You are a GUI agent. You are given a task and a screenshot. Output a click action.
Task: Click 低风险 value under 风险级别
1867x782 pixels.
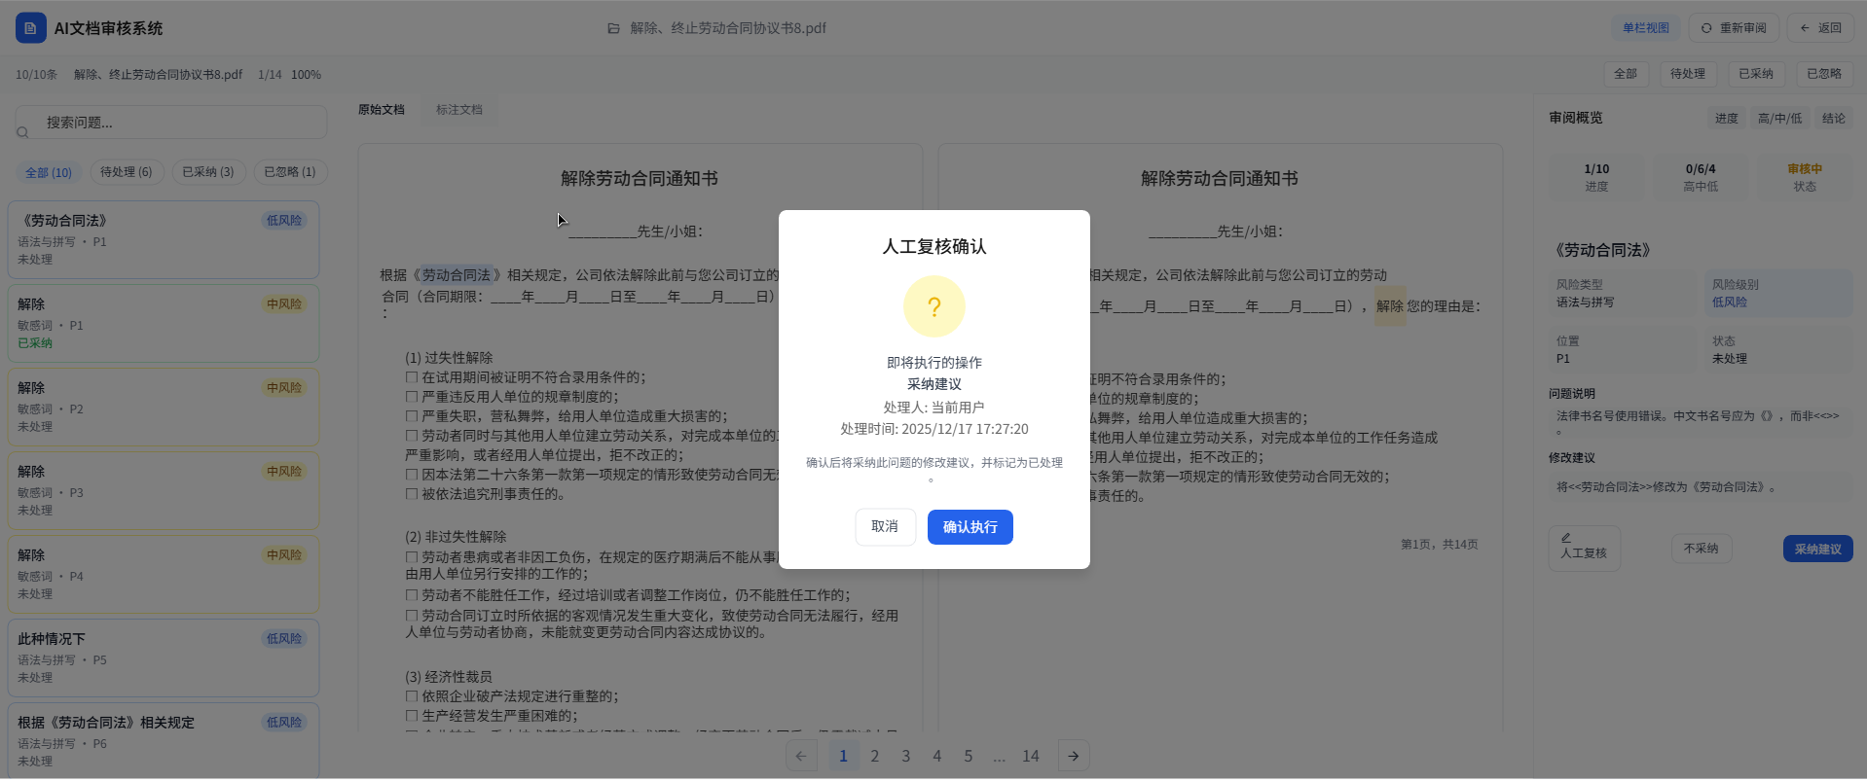click(x=1730, y=302)
